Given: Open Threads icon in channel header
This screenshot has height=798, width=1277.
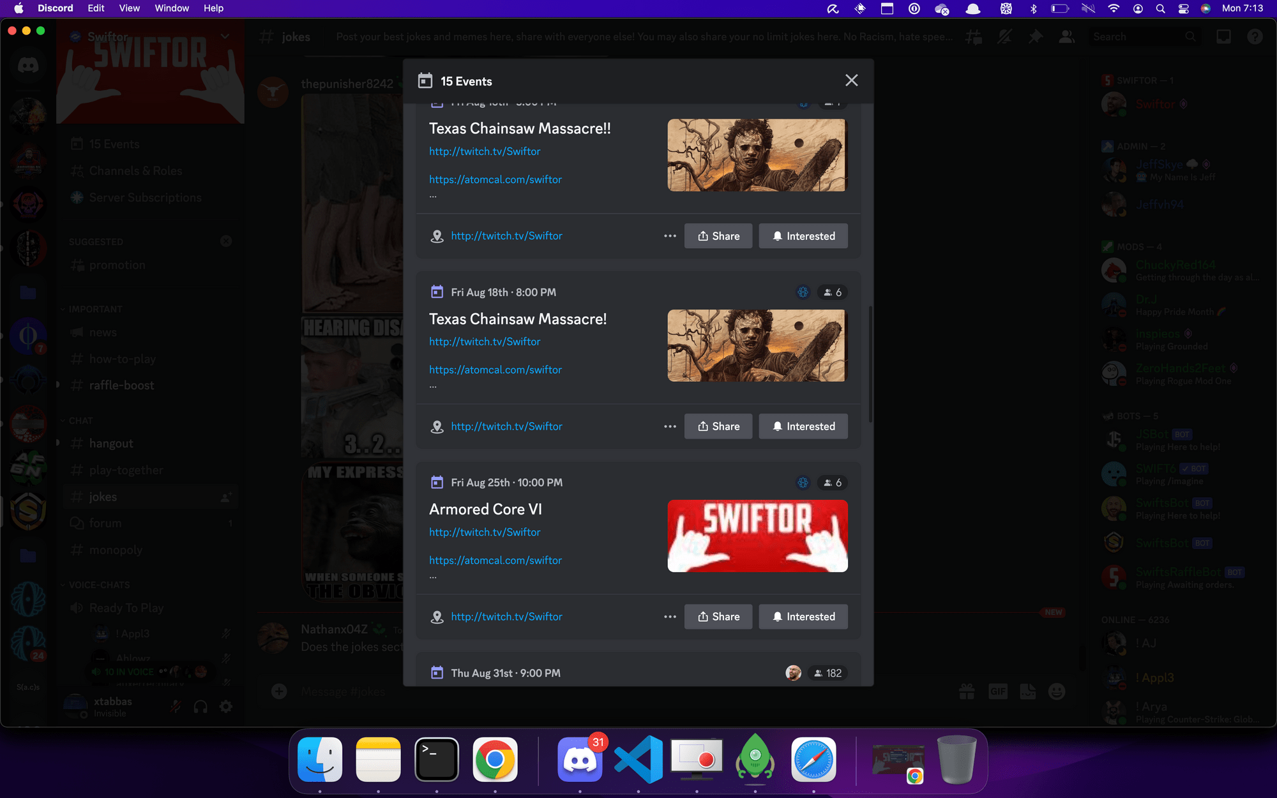Looking at the screenshot, I should point(974,37).
